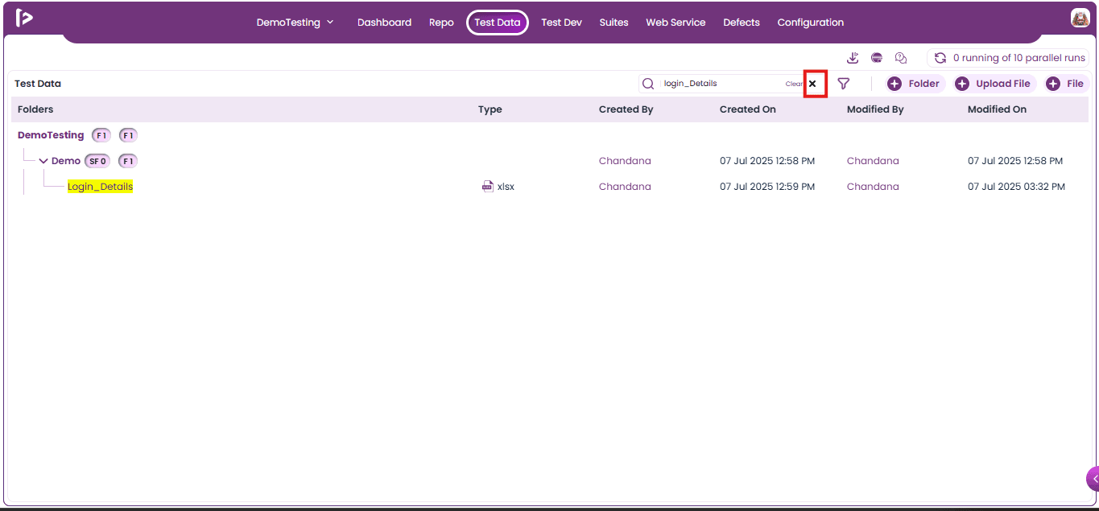Click the File add button
Screen dimensions: 1099x511
point(1066,84)
